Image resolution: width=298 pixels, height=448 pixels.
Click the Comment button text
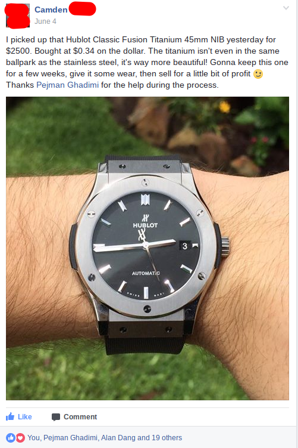coord(80,417)
